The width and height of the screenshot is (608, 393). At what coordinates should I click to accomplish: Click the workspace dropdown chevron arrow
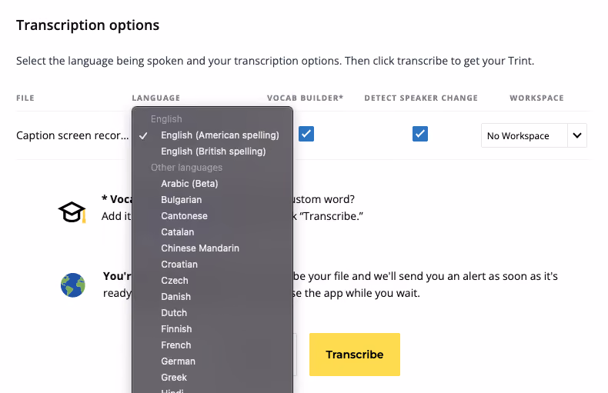pyautogui.click(x=577, y=135)
